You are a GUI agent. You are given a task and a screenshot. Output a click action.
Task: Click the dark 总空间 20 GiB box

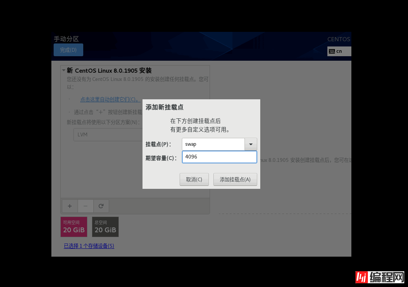coord(105,227)
